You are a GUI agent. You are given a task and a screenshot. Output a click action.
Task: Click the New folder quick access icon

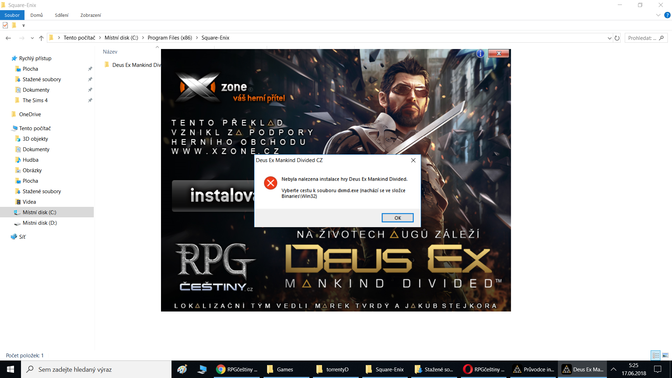coord(14,25)
